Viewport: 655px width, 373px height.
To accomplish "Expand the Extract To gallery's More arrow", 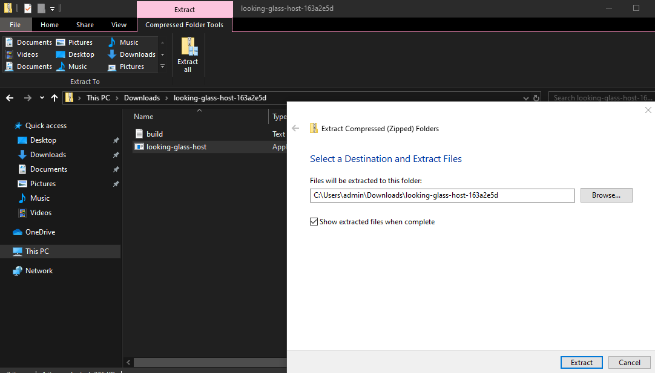I will [162, 66].
